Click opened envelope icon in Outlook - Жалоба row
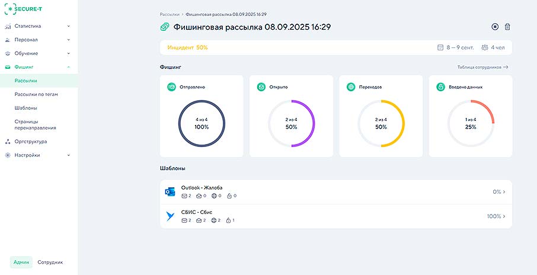The height and width of the screenshot is (275, 537). 199,196
